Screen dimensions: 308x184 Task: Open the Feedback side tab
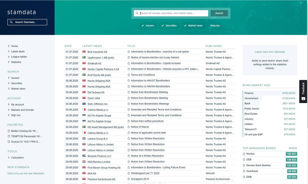coord(303,91)
